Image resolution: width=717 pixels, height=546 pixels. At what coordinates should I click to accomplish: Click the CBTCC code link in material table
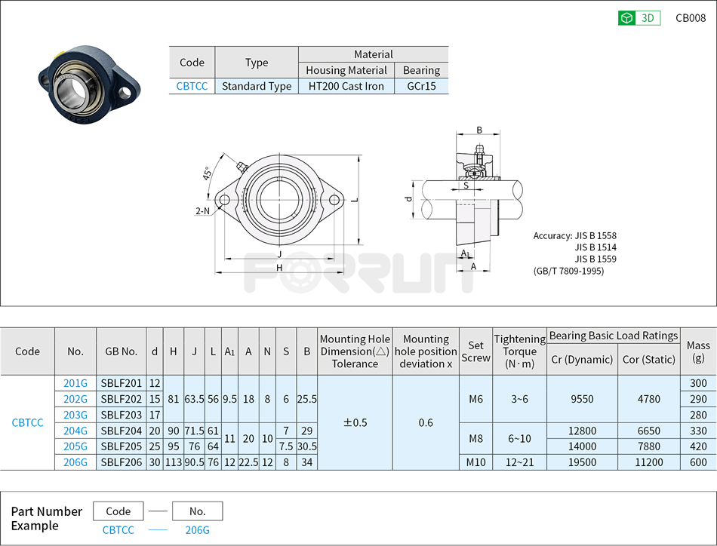click(192, 86)
